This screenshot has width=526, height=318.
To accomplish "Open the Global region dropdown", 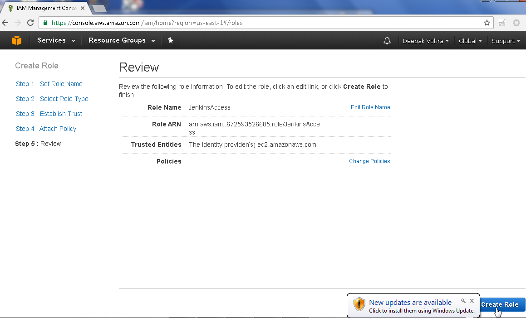I will click(470, 41).
